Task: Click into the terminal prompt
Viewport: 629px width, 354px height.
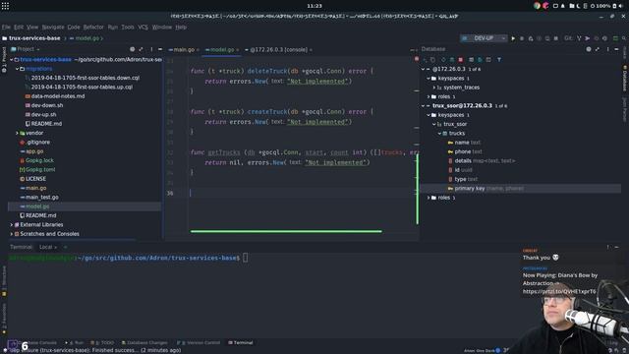Action: pos(245,258)
